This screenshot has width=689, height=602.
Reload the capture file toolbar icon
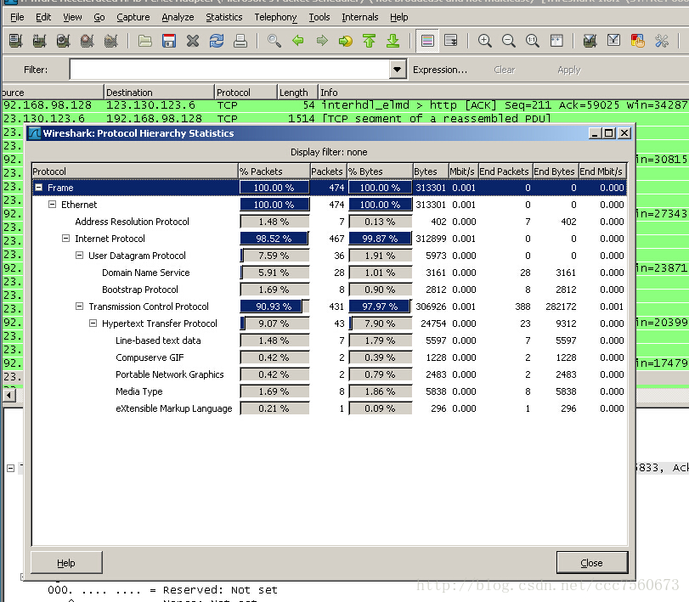click(216, 41)
